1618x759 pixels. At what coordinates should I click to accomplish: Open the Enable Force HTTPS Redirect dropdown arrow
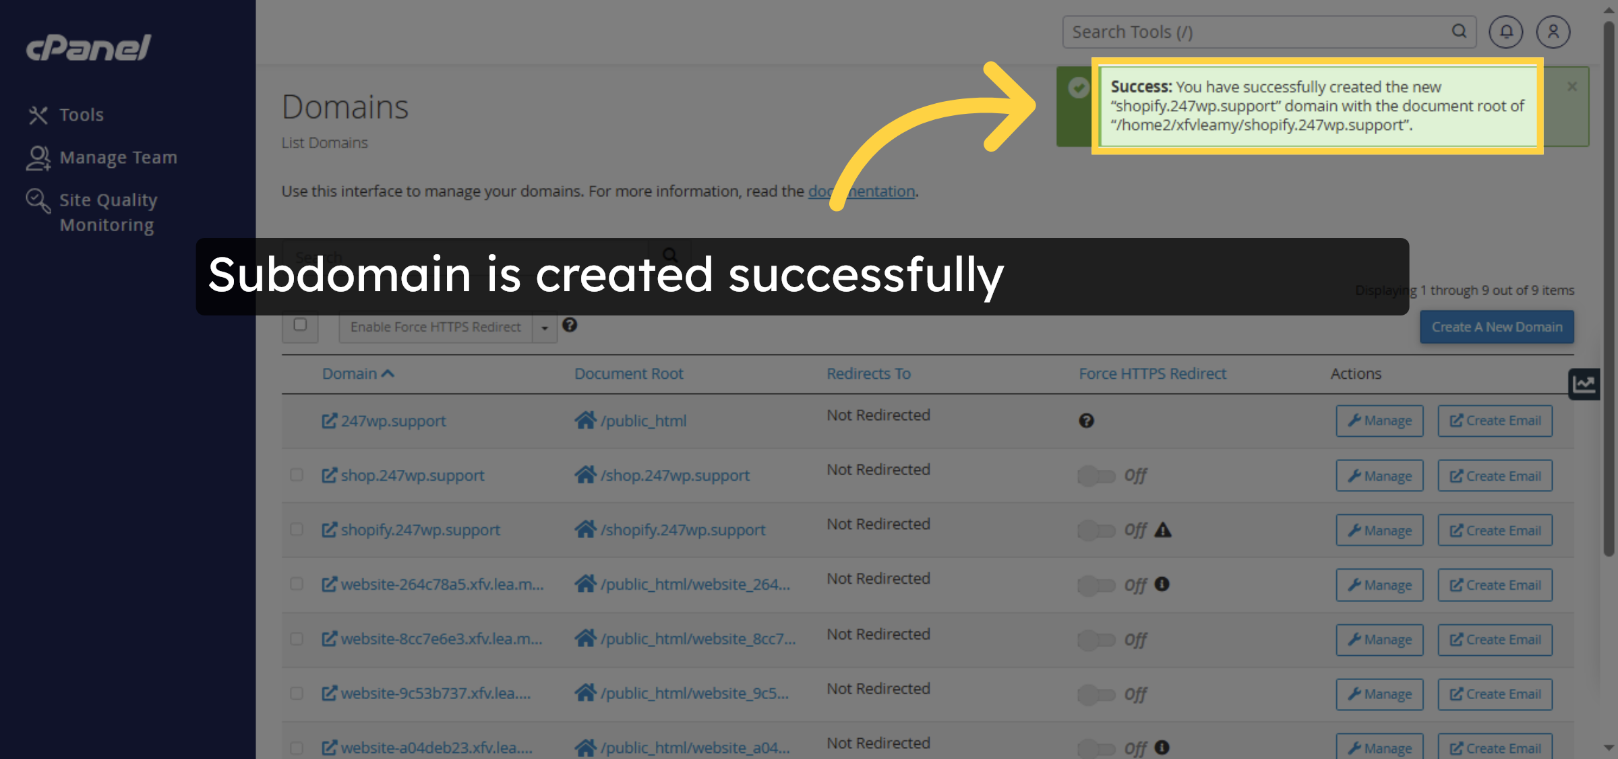click(x=544, y=328)
